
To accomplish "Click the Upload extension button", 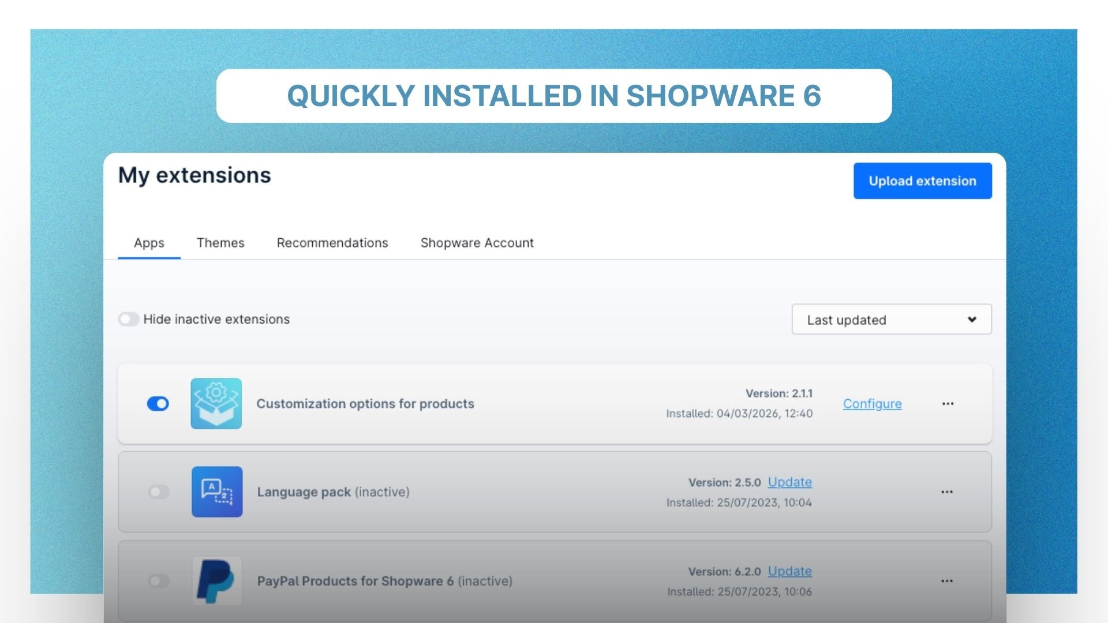I will 922,181.
